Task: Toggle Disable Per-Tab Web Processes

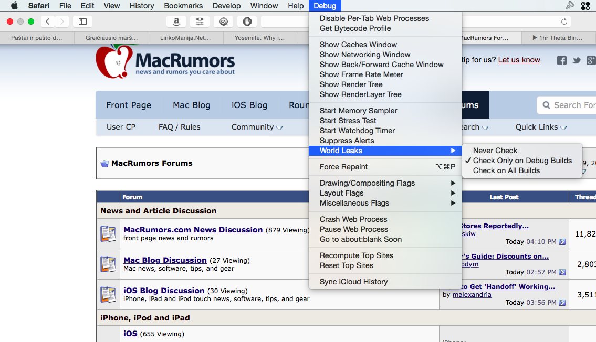Action: pyautogui.click(x=385, y=18)
